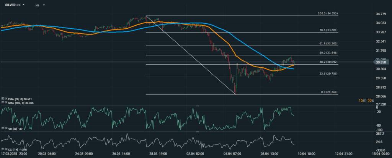Open settings icon for SMA indicator
392x158 pixels.
(x=2, y=103)
